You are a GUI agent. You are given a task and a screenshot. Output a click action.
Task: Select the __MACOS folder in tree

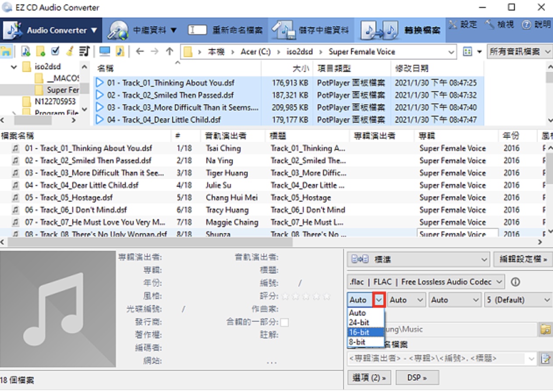coord(57,78)
